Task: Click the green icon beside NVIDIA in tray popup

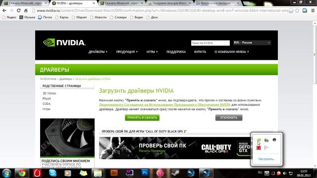Action: (266, 140)
